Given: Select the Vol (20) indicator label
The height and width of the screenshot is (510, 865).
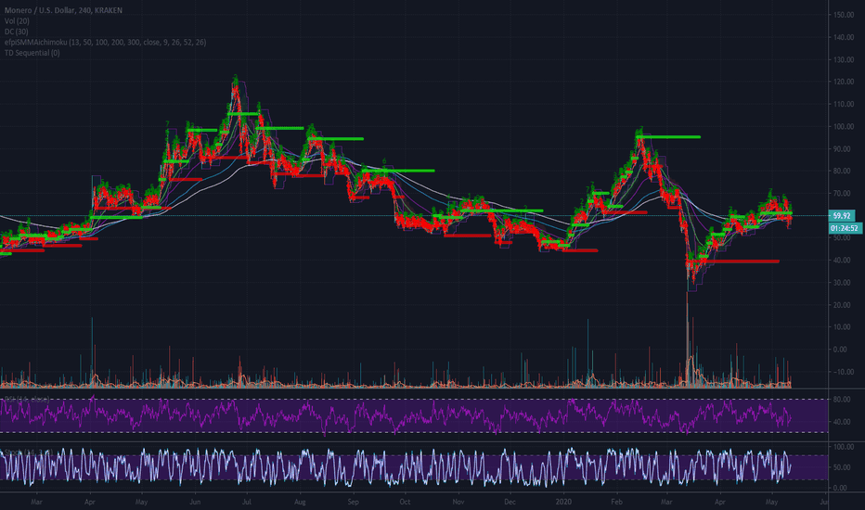Looking at the screenshot, I should click(17, 21).
